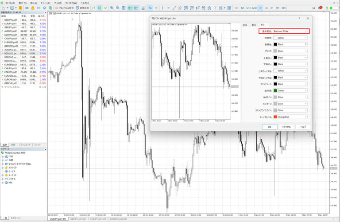340x222 pixels.
Task: Select the GBPJPY.ps01,H1 chart tab at bottom
Action: point(78,219)
